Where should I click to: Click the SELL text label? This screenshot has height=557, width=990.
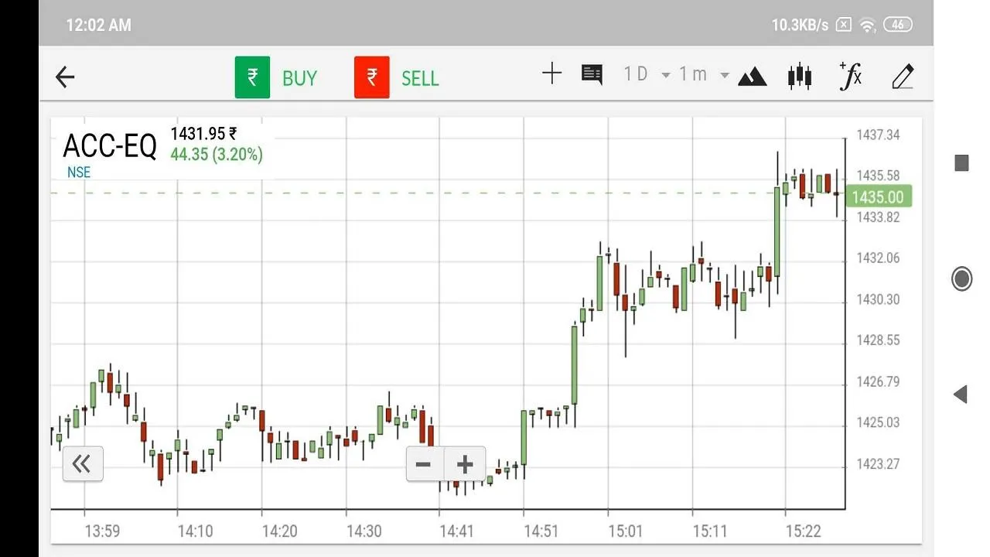(420, 78)
